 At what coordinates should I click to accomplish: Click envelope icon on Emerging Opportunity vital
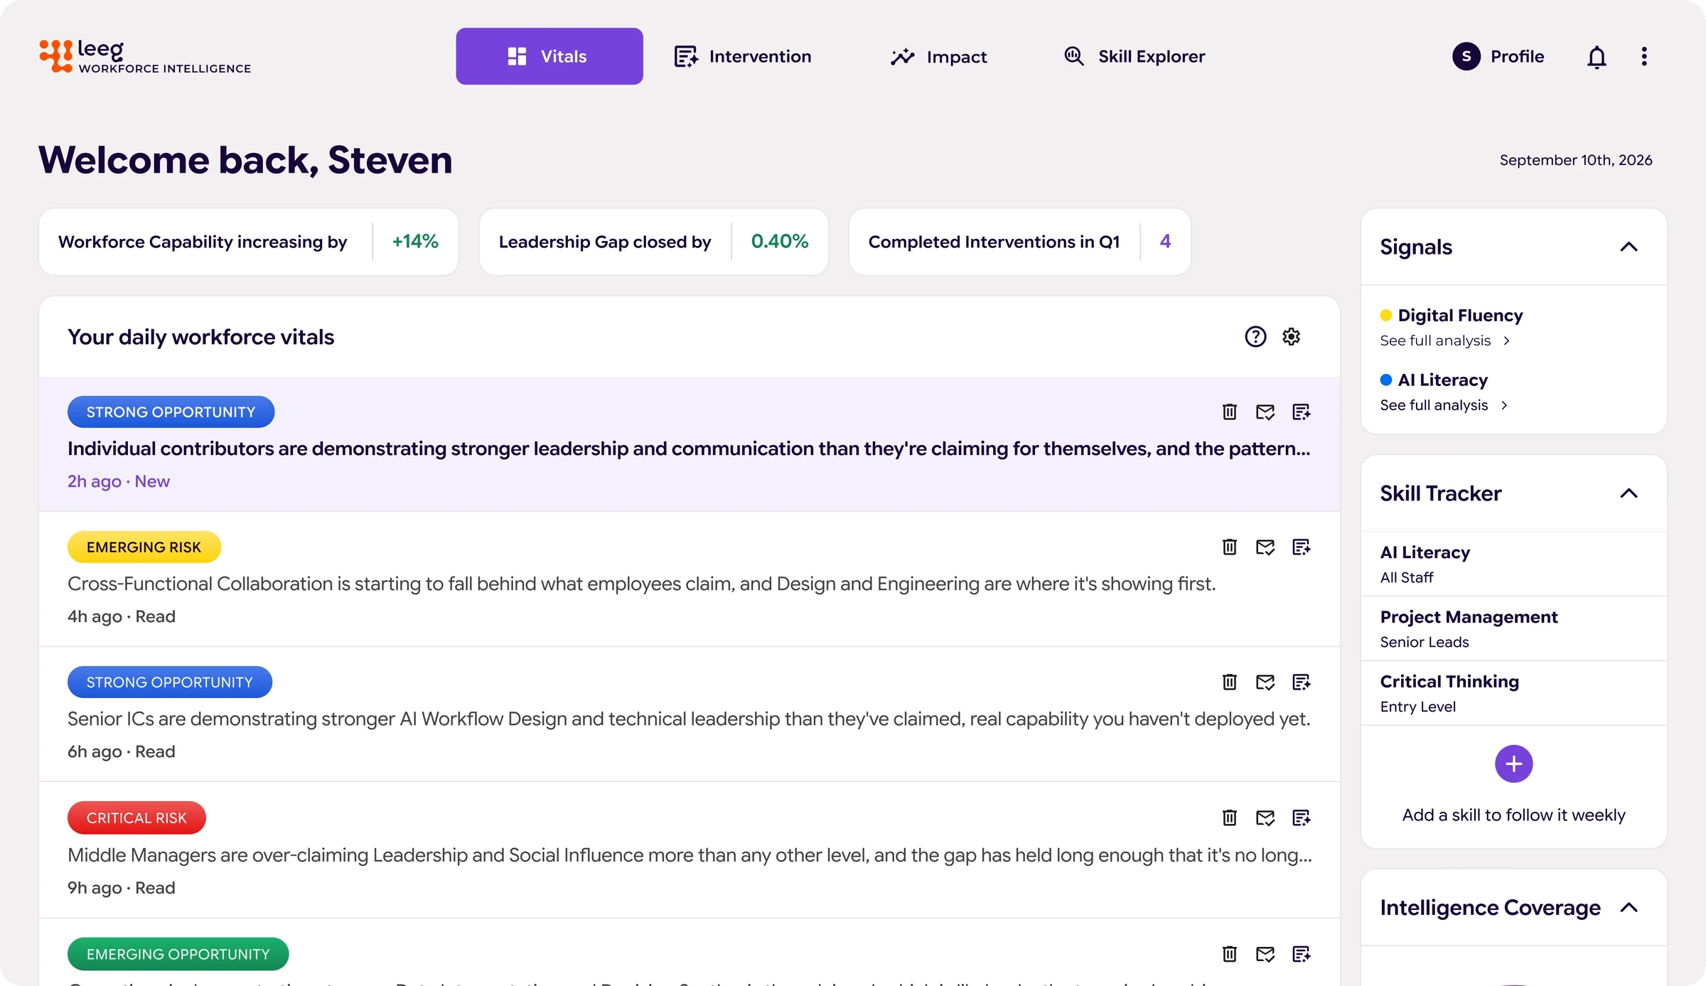[1265, 954]
